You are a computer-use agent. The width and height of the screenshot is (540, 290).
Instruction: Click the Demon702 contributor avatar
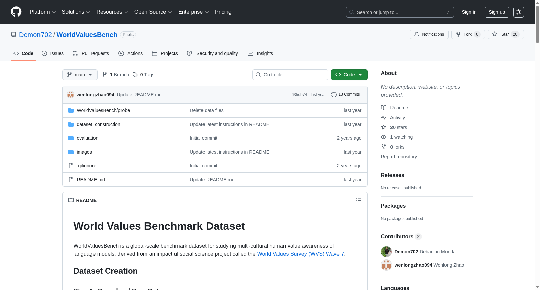tap(386, 252)
